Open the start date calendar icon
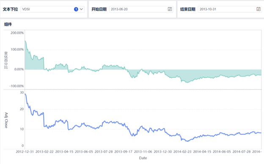The width and height of the screenshot is (264, 164). (170, 9)
